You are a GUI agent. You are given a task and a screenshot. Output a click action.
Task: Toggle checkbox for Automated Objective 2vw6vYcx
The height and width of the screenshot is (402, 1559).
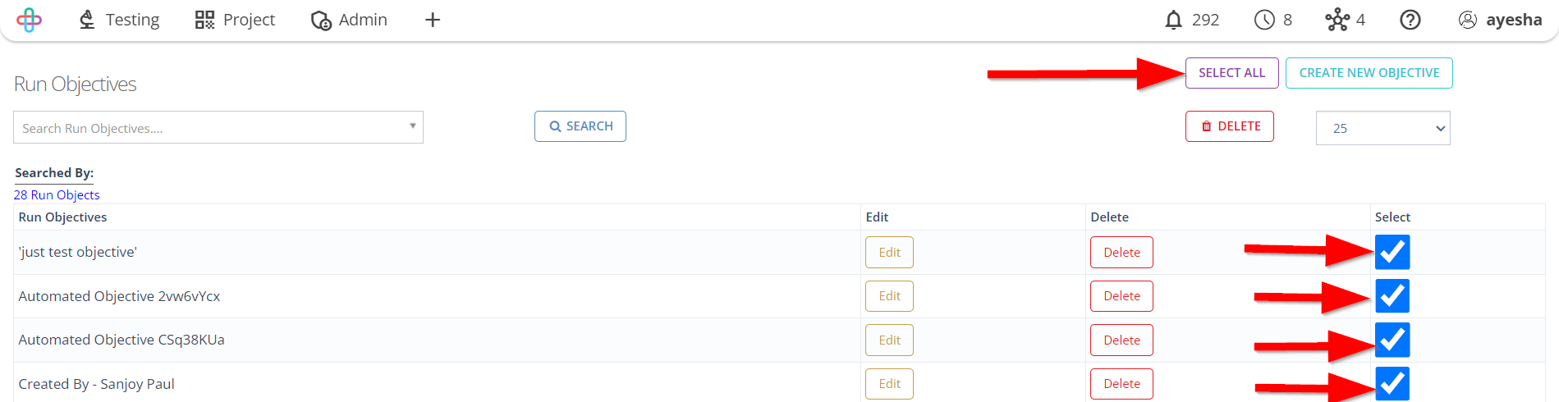click(x=1392, y=296)
